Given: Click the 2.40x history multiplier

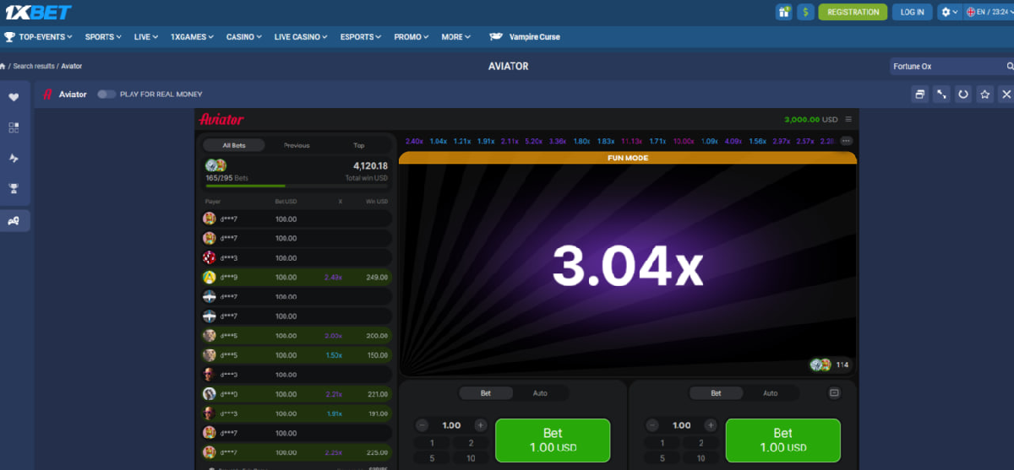Looking at the screenshot, I should point(414,141).
